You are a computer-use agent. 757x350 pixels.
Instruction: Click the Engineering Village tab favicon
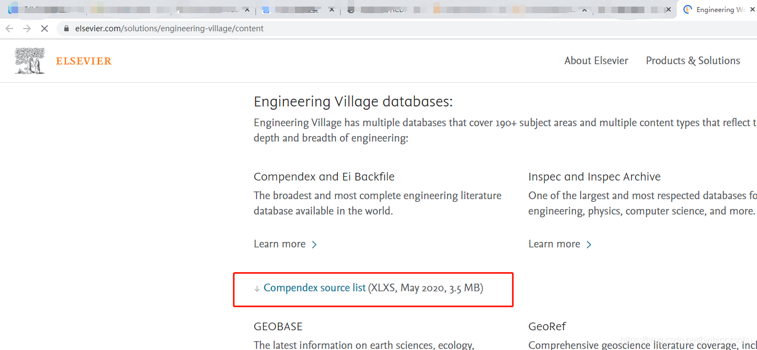[688, 10]
